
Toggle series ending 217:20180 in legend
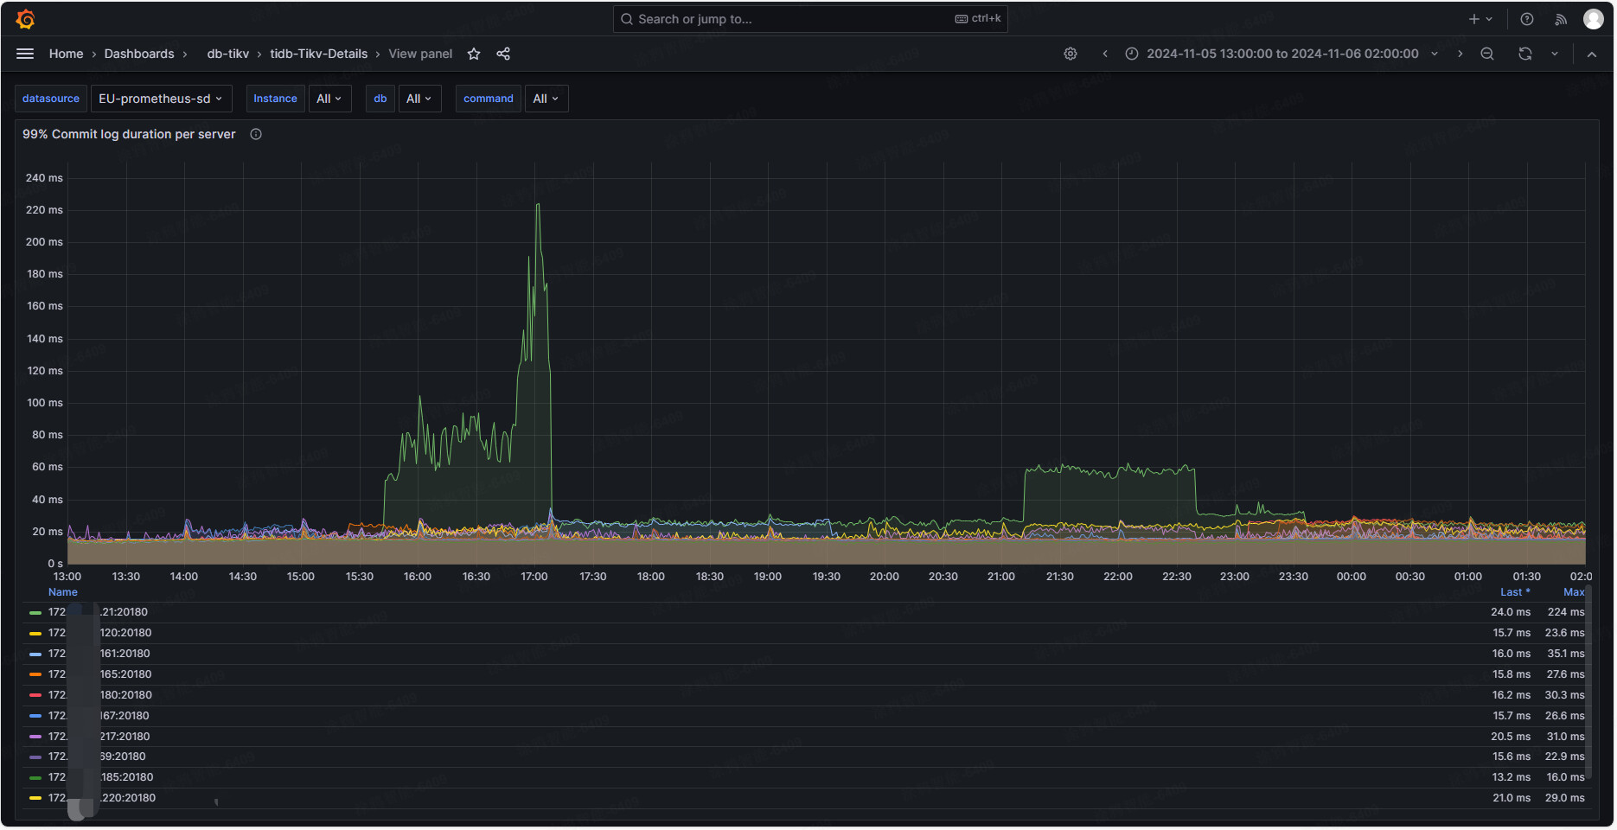tap(125, 737)
